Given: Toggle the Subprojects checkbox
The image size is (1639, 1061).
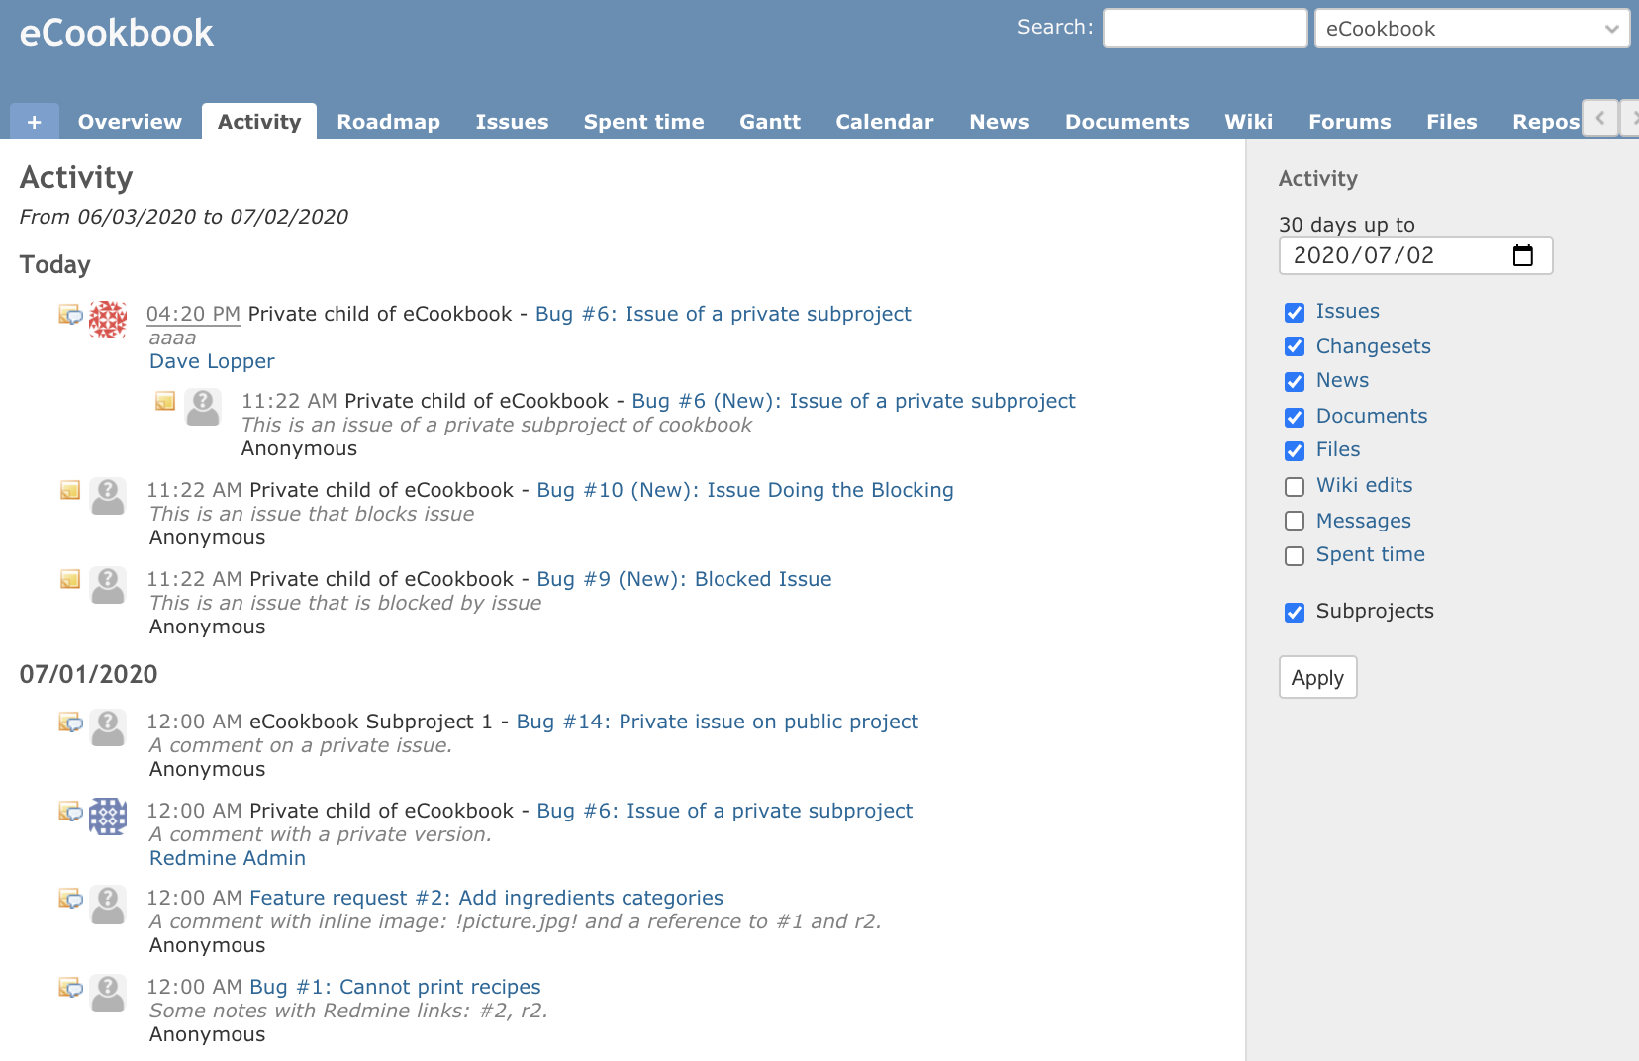Looking at the screenshot, I should (1295, 613).
